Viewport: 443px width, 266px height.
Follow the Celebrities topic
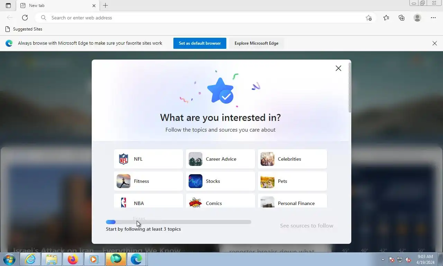pos(292,159)
